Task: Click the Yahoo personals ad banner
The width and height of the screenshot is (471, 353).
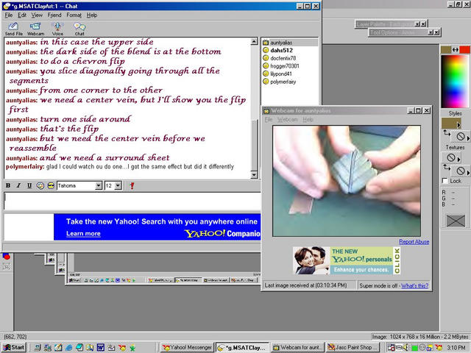Action: 347,260
